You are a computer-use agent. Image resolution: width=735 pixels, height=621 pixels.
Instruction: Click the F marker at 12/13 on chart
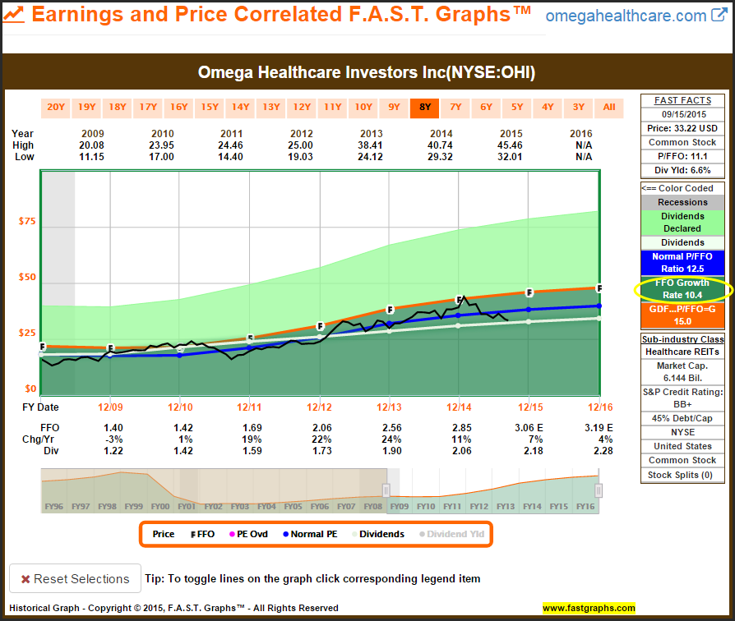pos(391,310)
